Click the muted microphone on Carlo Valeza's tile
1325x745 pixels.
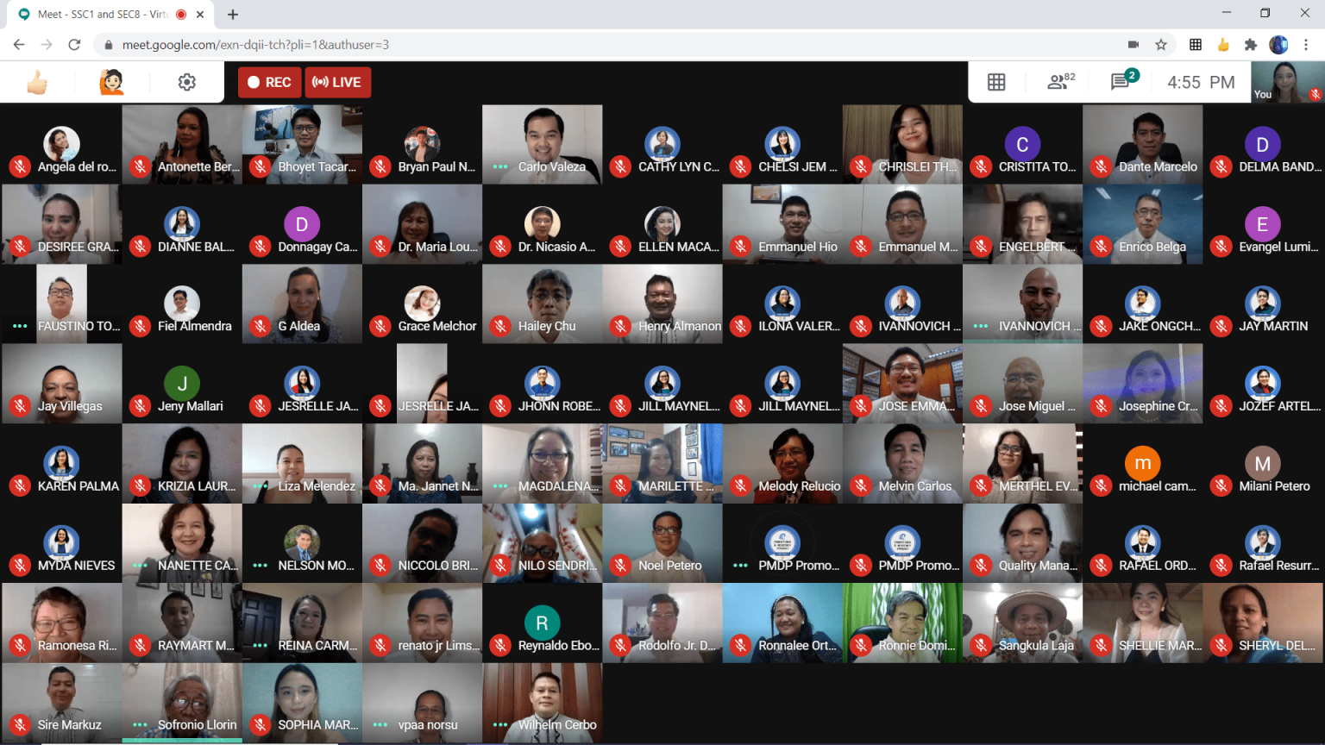(500, 166)
